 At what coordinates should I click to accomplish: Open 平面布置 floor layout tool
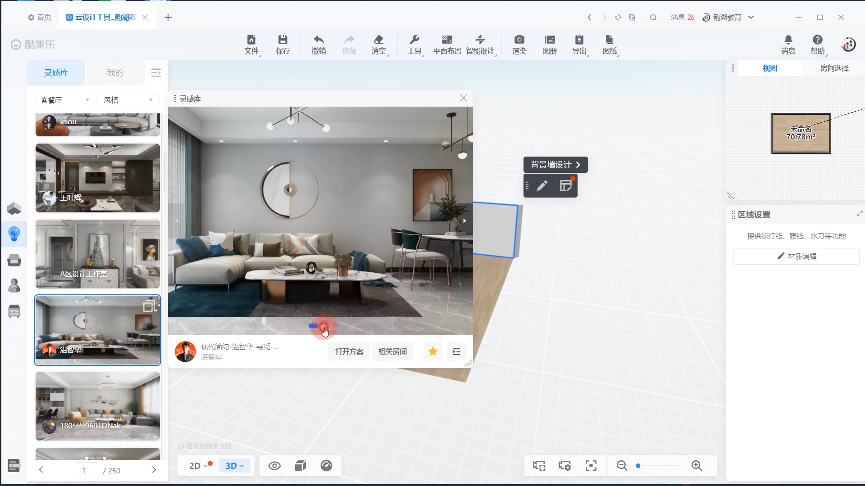pos(447,45)
